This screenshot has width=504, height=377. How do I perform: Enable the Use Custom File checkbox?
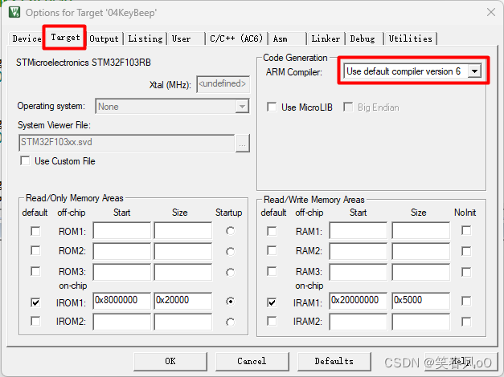click(25, 160)
